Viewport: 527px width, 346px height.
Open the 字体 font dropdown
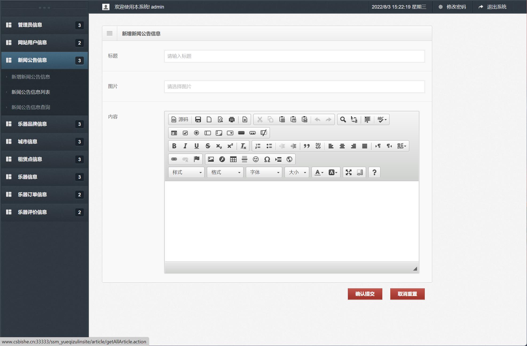tap(264, 172)
